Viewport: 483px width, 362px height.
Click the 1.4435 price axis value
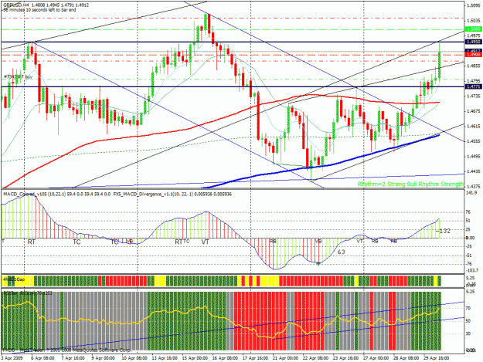point(474,171)
